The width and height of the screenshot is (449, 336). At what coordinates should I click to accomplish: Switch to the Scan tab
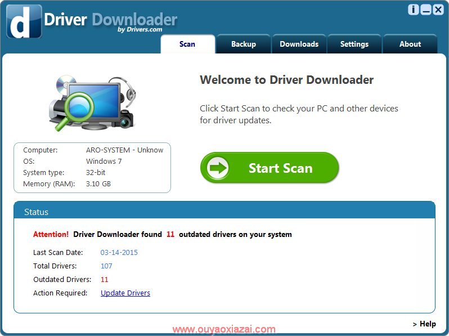click(187, 44)
